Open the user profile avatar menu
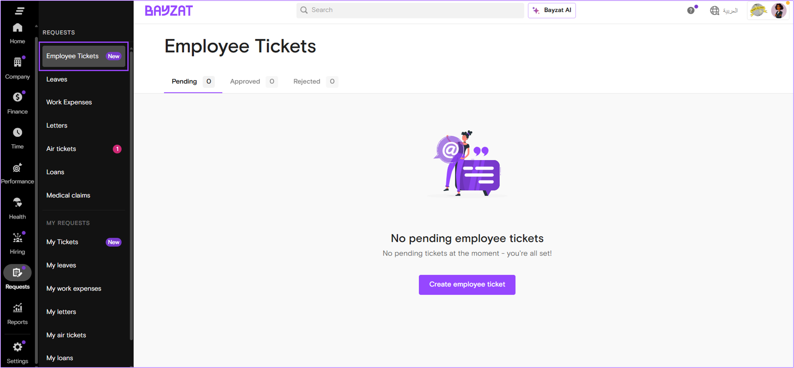The image size is (794, 368). coord(778,11)
